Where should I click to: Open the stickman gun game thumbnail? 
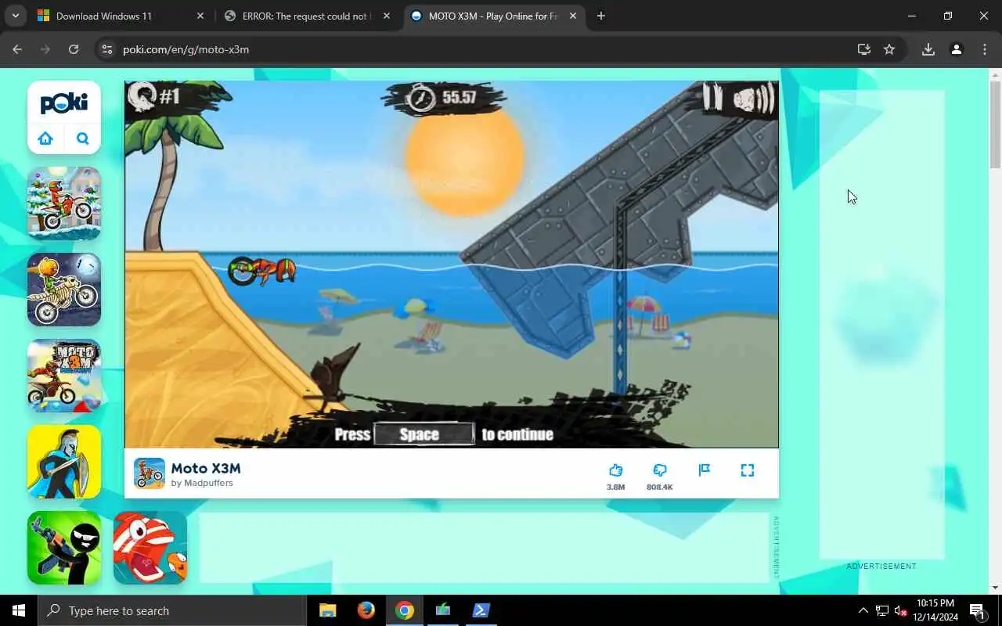click(x=64, y=548)
